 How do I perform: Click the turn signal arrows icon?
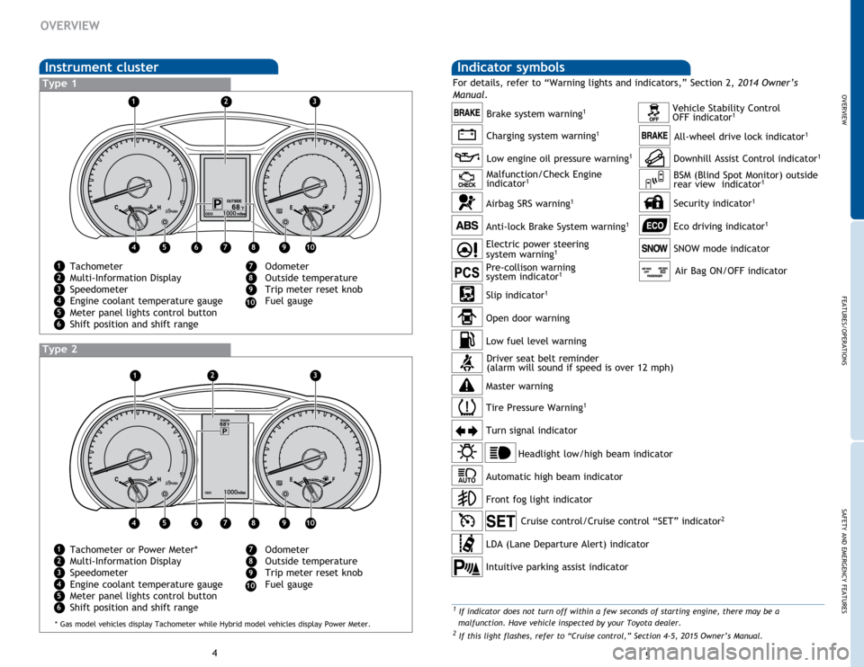coord(467,430)
